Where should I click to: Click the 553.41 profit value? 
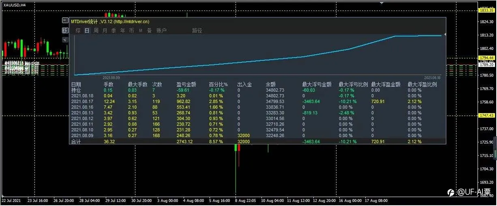184,107
